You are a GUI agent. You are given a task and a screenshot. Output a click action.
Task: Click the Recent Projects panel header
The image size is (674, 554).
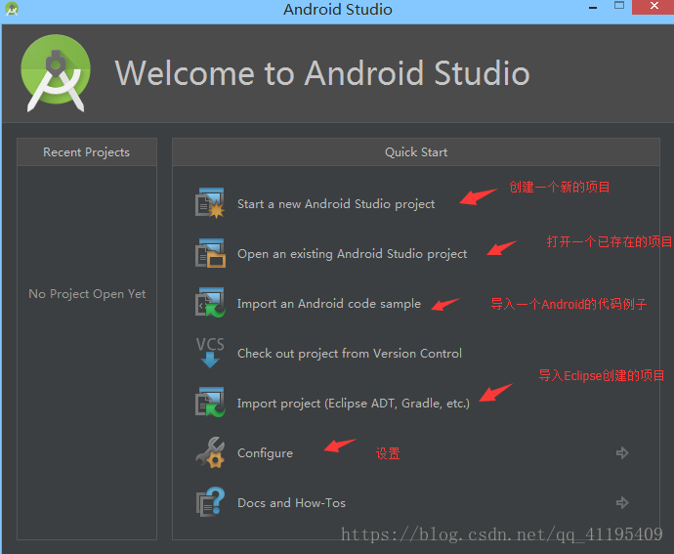pos(86,151)
